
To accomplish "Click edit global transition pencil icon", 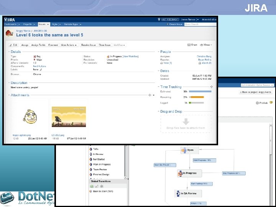I will pos(97,186).
